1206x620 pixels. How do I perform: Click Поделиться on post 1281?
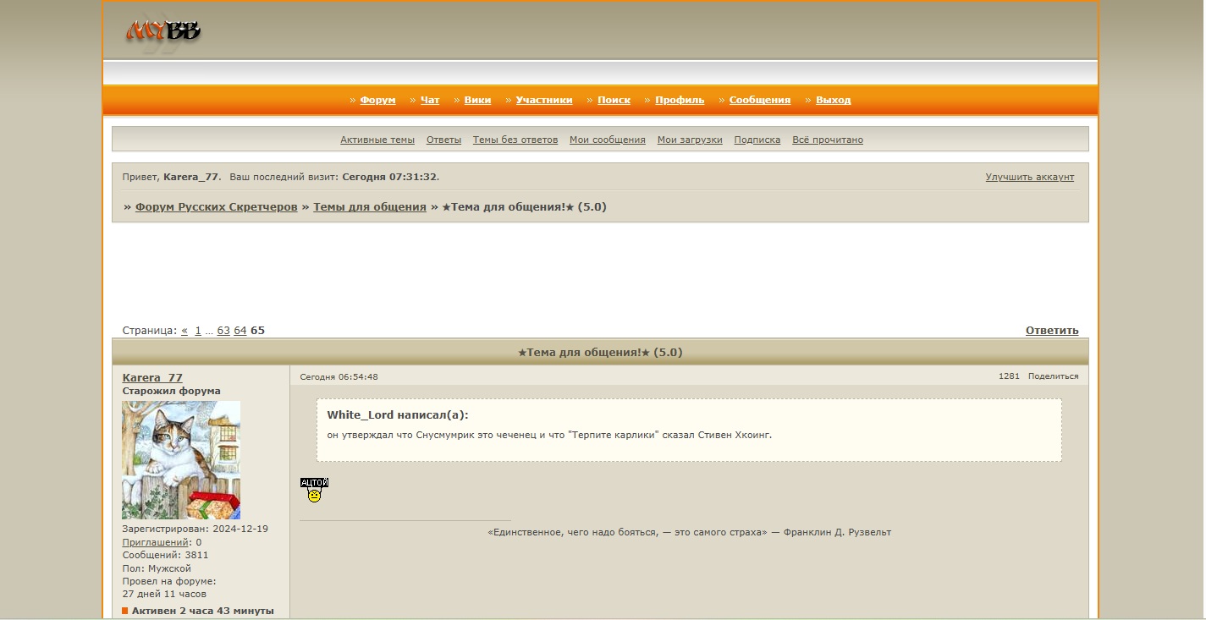(1053, 376)
